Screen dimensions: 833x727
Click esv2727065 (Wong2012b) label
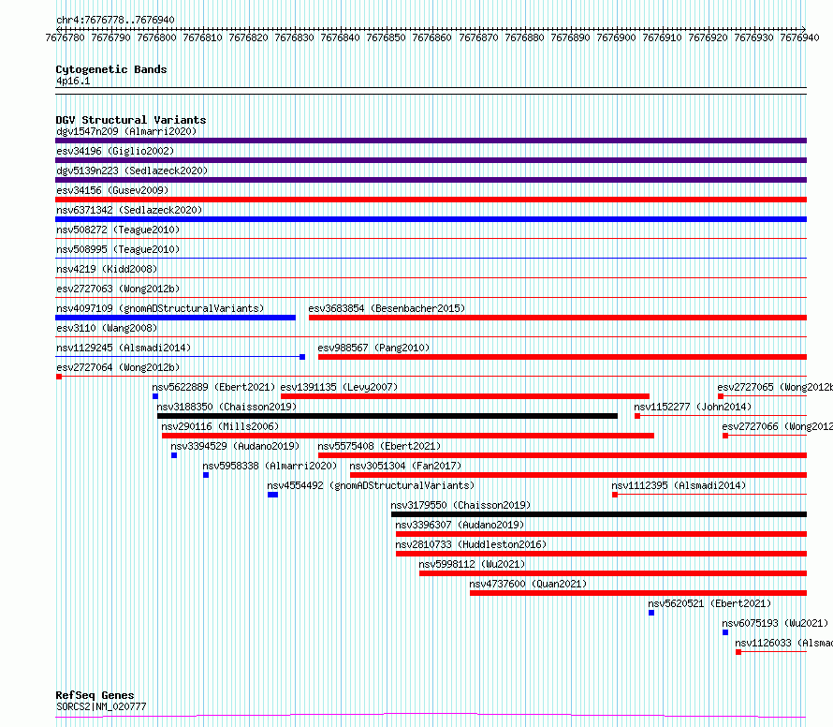[775, 387]
